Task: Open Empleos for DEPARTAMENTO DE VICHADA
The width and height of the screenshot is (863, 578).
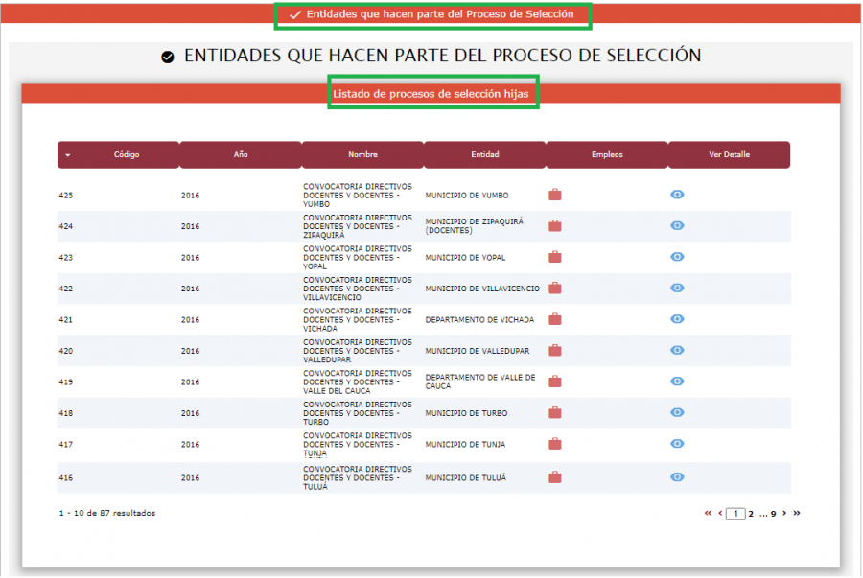Action: (x=554, y=319)
